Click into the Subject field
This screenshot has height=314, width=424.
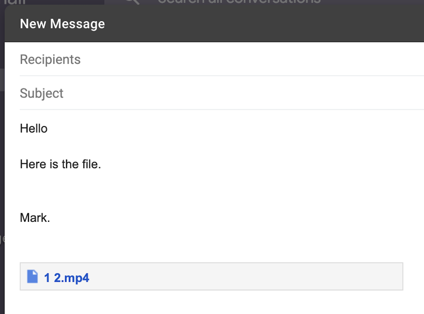coord(212,93)
